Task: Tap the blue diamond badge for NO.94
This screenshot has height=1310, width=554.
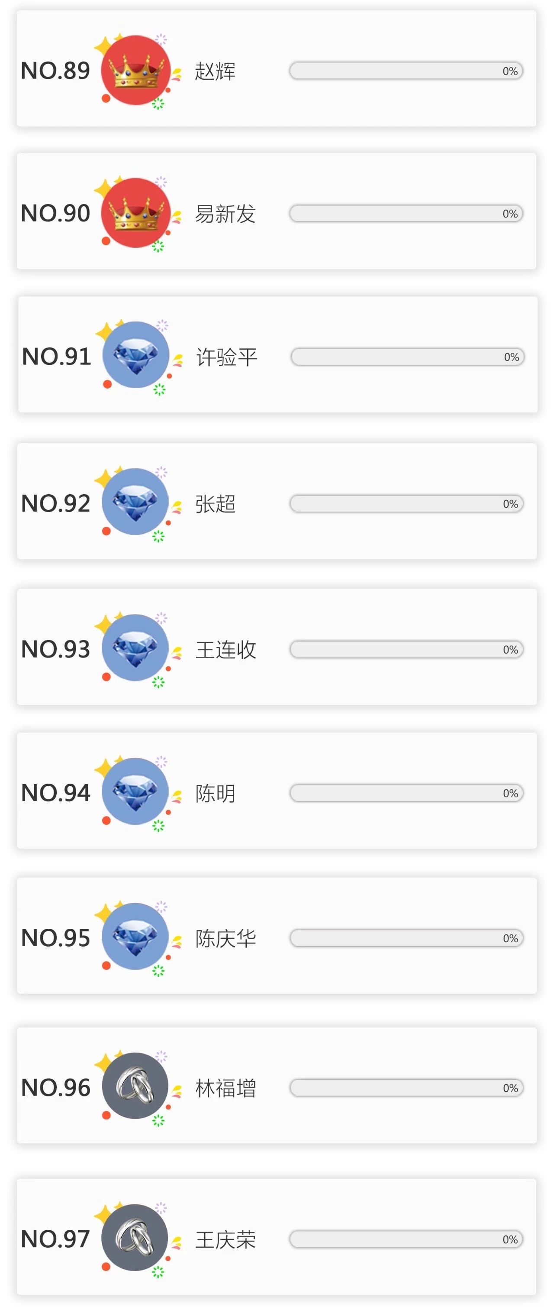Action: click(135, 791)
